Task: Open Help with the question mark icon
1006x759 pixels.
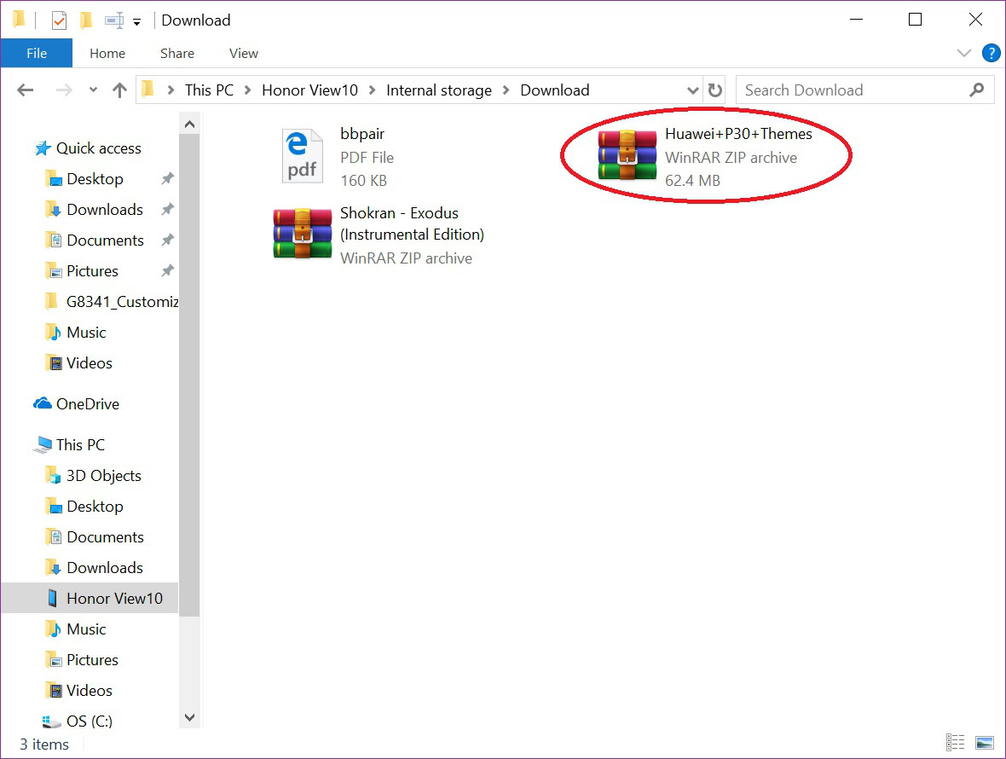Action: 991,53
